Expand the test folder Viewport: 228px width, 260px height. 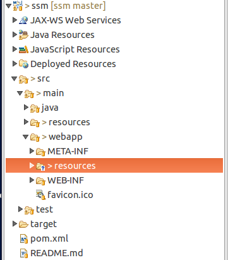coord(20,209)
